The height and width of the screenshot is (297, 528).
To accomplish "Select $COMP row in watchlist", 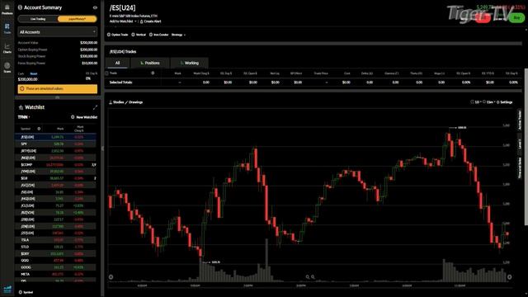I will click(55, 165).
